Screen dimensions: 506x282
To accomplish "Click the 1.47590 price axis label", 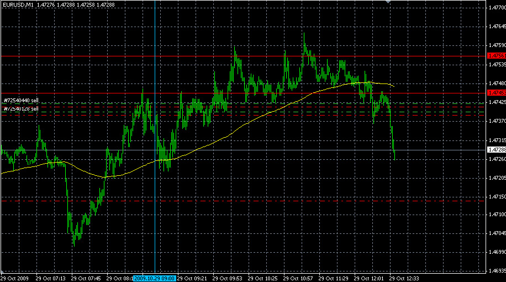I will pos(497,45).
